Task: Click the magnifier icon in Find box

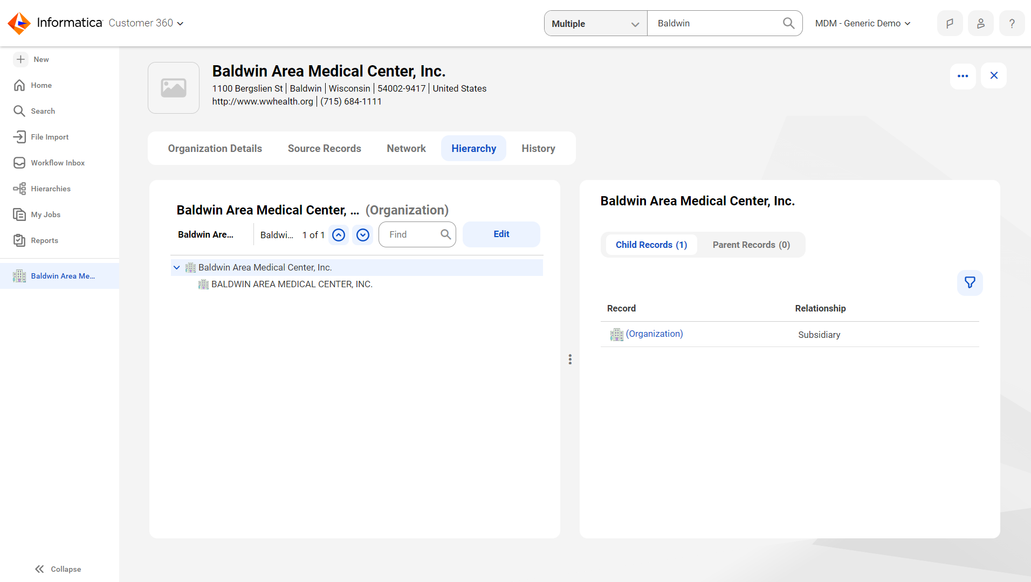Action: [445, 234]
